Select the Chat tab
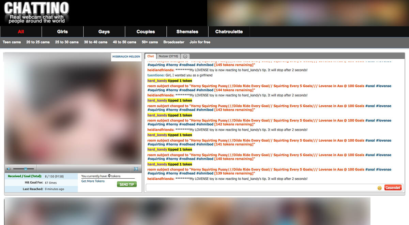Image resolution: width=409 pixels, height=225 pixels. click(151, 56)
